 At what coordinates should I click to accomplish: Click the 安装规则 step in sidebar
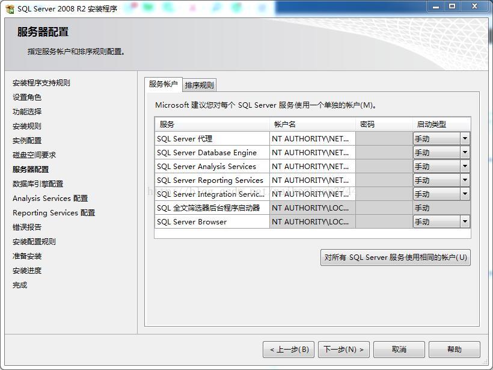click(x=26, y=126)
